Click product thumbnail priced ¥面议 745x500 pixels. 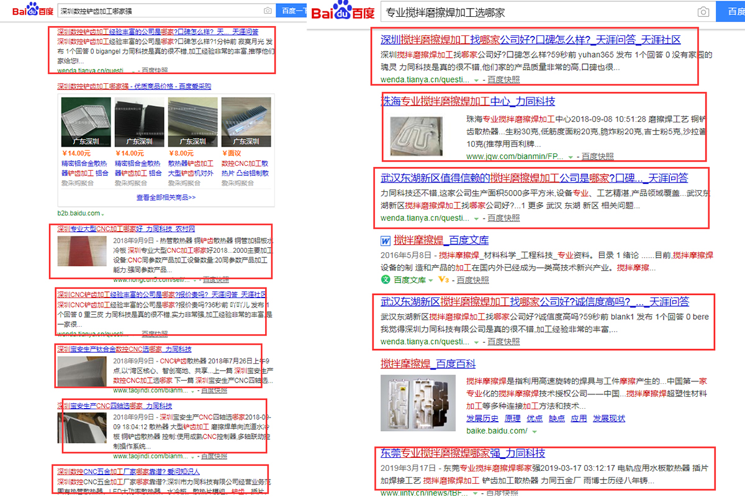tap(246, 122)
